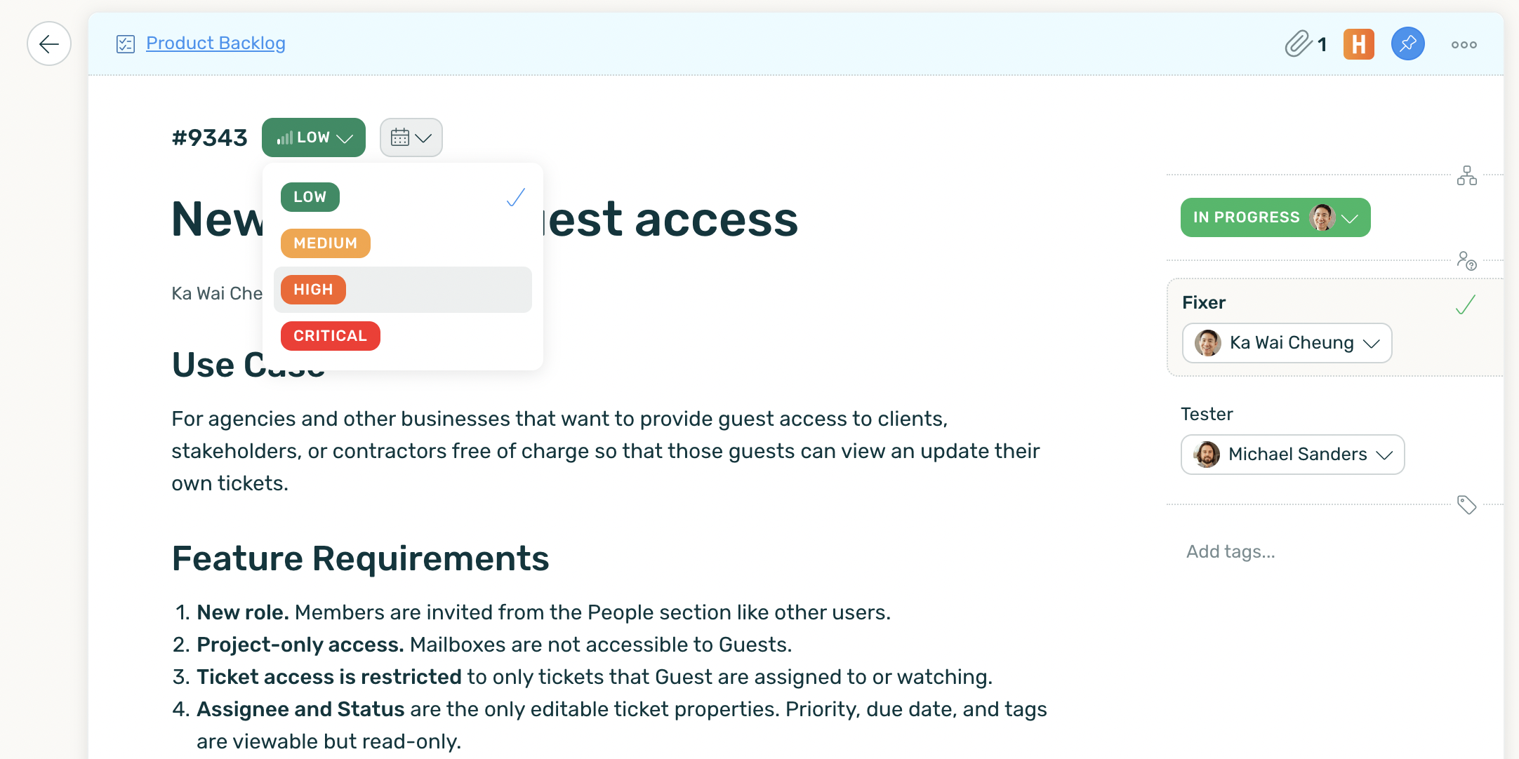The width and height of the screenshot is (1519, 759).
Task: Open the Michael Sanders tester dropdown
Action: [x=1291, y=455]
